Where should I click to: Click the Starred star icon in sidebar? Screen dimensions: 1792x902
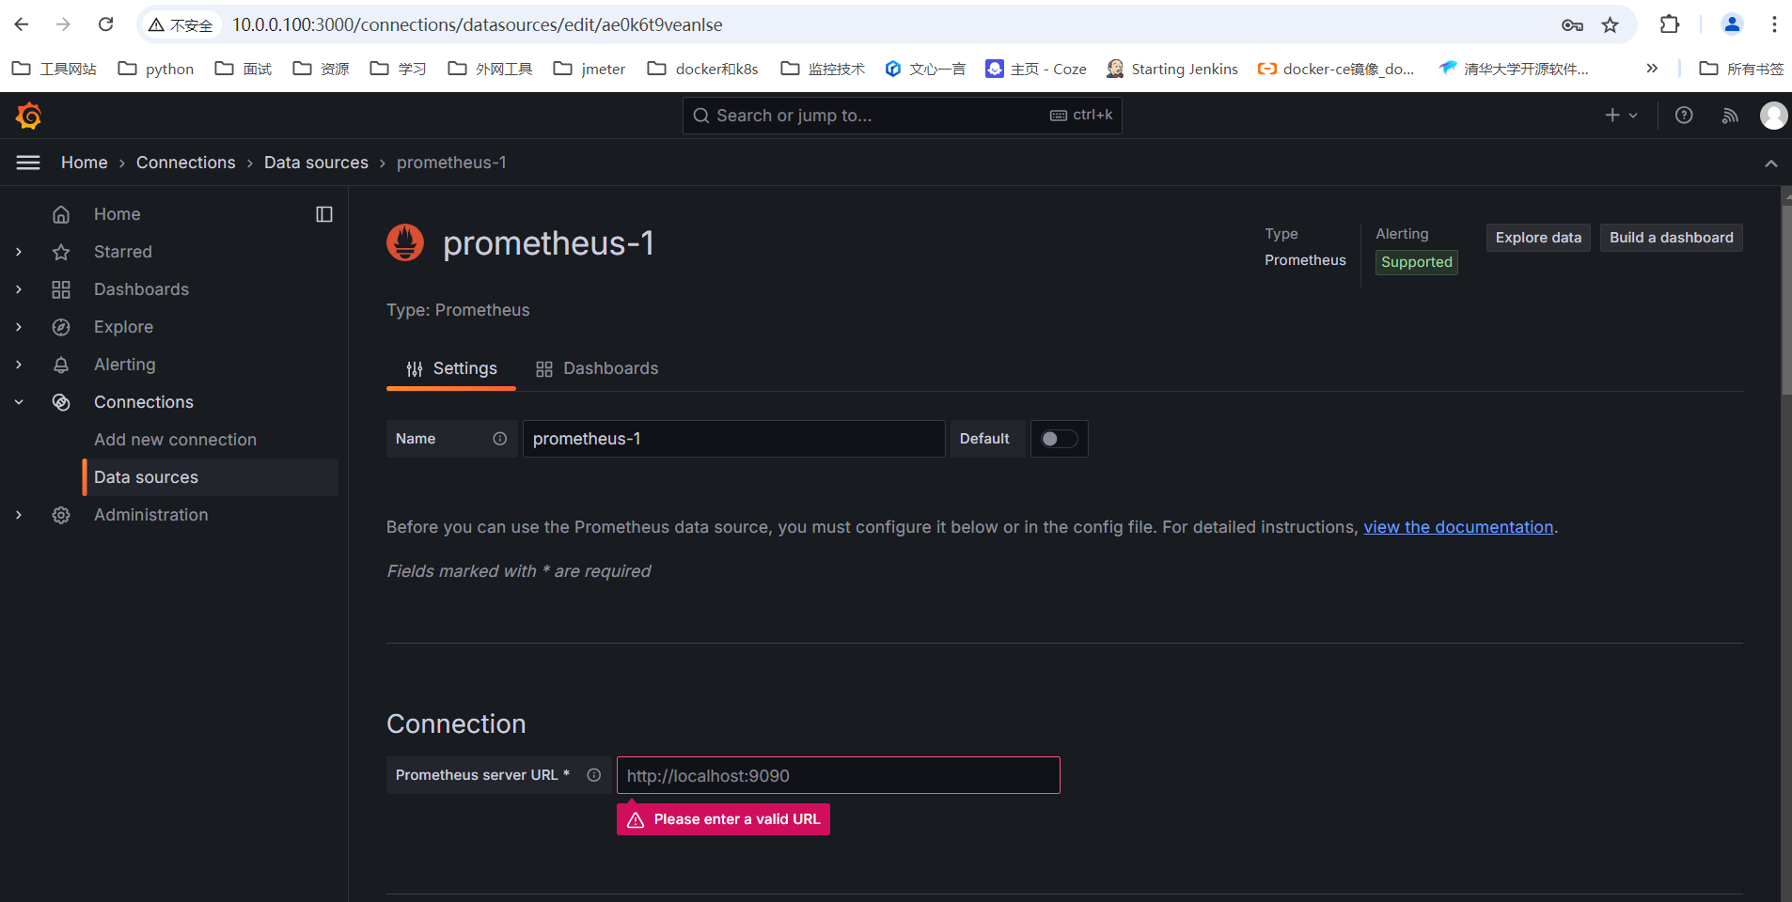pyautogui.click(x=61, y=252)
